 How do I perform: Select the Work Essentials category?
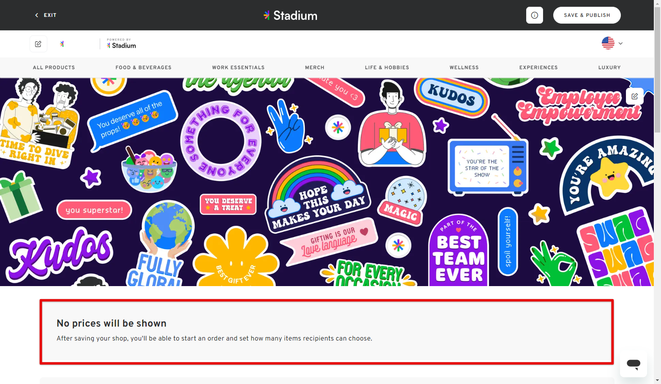tap(238, 68)
